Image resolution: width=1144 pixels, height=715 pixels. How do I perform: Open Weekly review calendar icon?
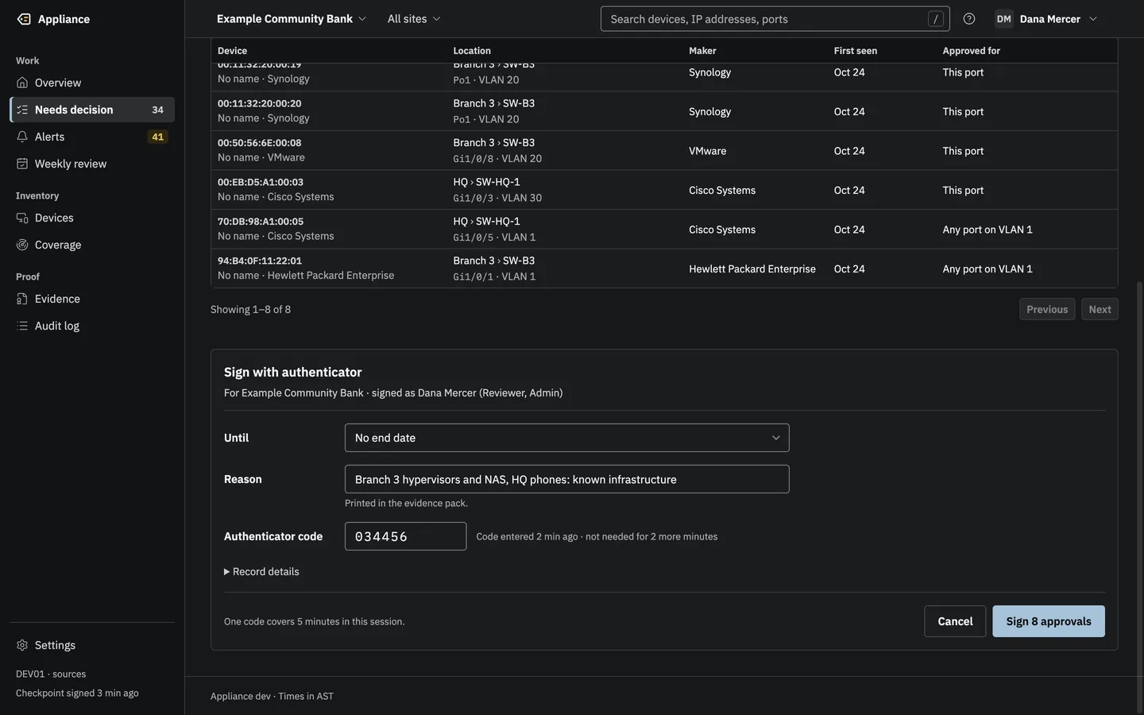(22, 164)
